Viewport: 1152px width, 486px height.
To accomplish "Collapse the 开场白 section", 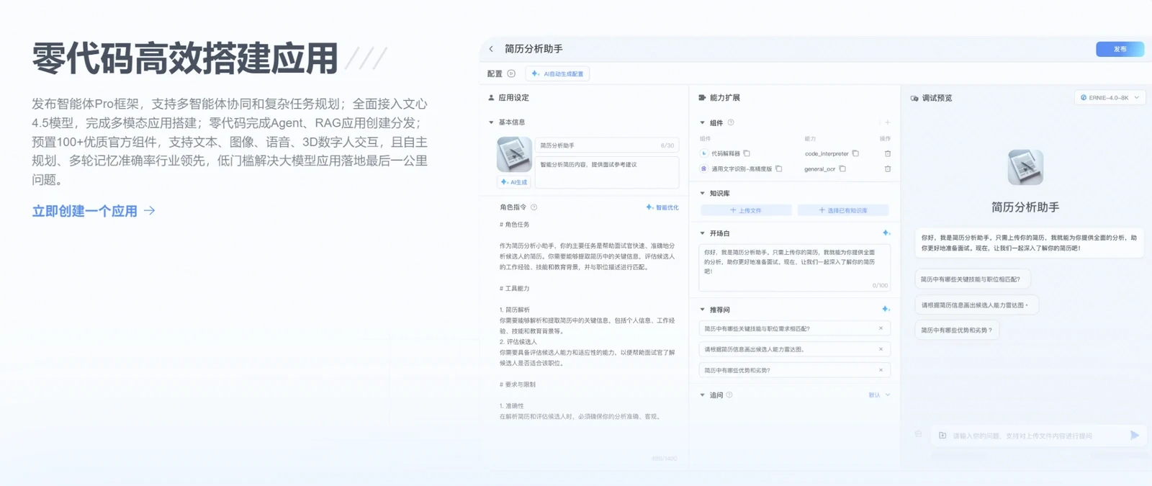I will [703, 233].
